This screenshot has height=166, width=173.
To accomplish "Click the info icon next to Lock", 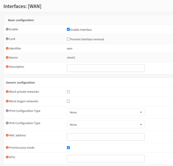I will [x=7, y=39].
